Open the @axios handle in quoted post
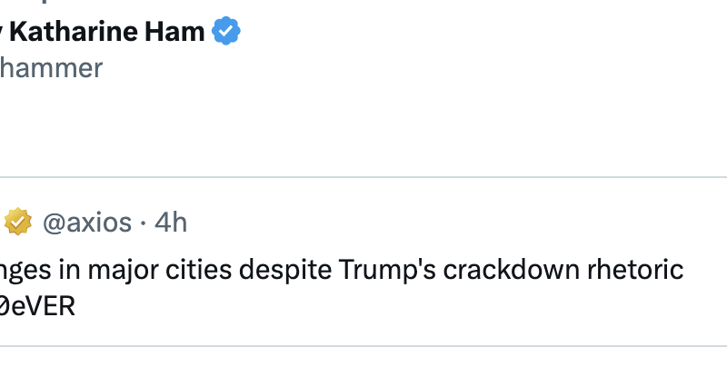 click(86, 222)
